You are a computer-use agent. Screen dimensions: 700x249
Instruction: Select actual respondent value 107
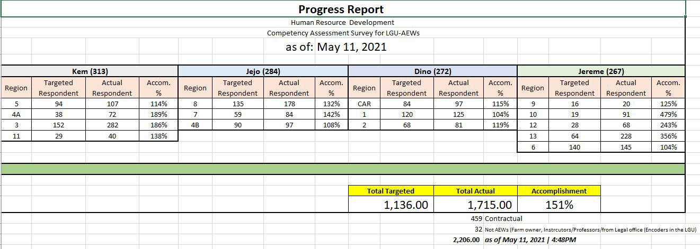click(112, 104)
